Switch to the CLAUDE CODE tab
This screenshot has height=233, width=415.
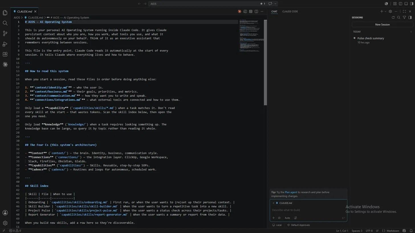290,12
